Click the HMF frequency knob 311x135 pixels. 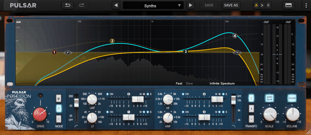click(x=168, y=117)
